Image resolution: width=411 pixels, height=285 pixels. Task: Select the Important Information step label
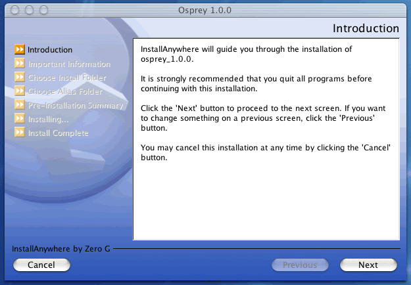coord(69,64)
